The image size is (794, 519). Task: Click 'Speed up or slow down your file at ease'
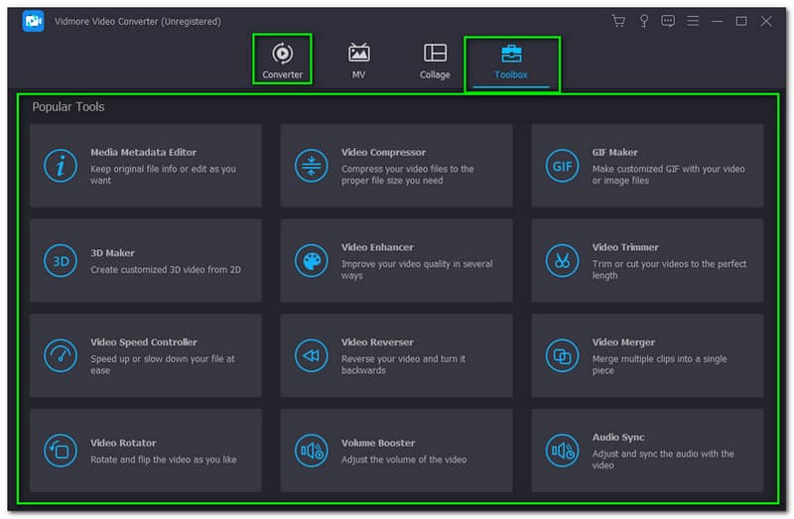click(163, 364)
